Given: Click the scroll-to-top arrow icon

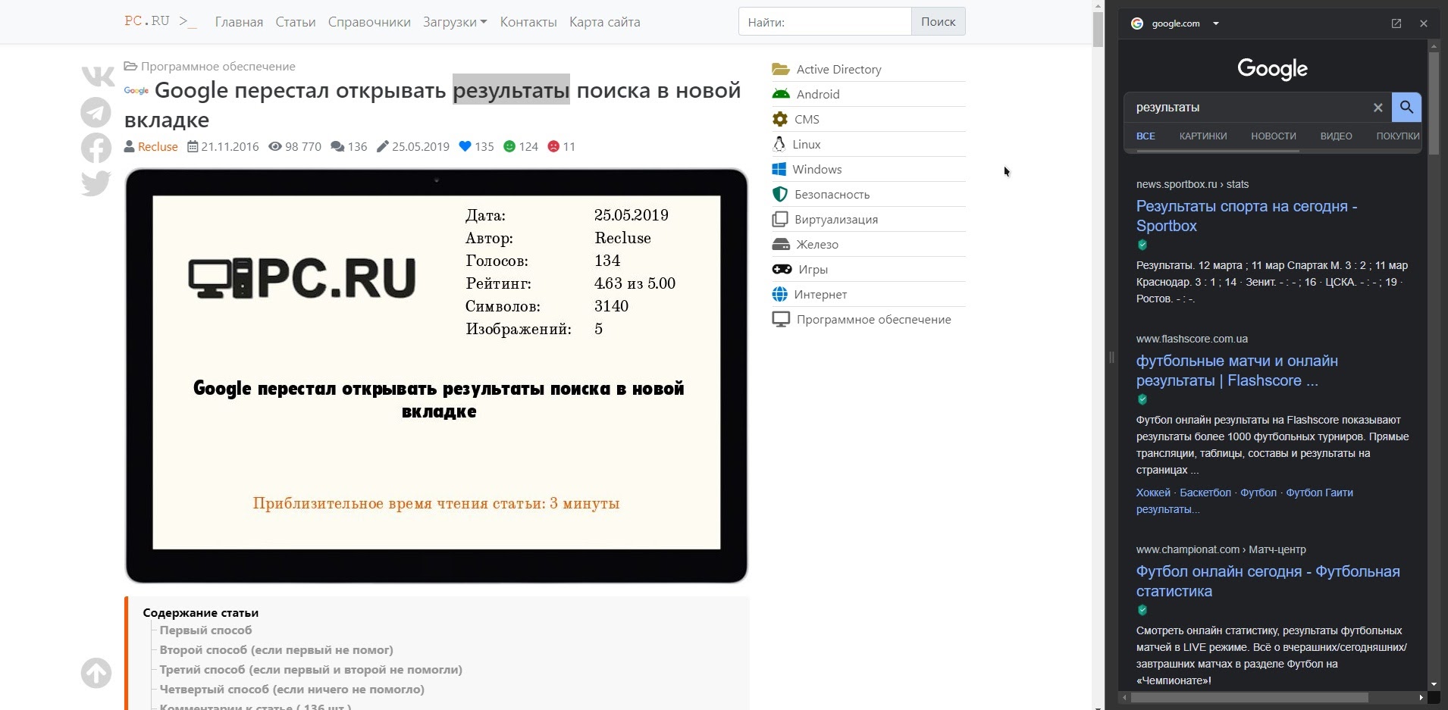Looking at the screenshot, I should click(x=96, y=673).
